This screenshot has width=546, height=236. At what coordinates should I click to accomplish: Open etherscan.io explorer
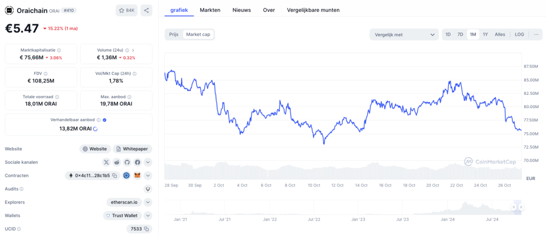pos(124,202)
